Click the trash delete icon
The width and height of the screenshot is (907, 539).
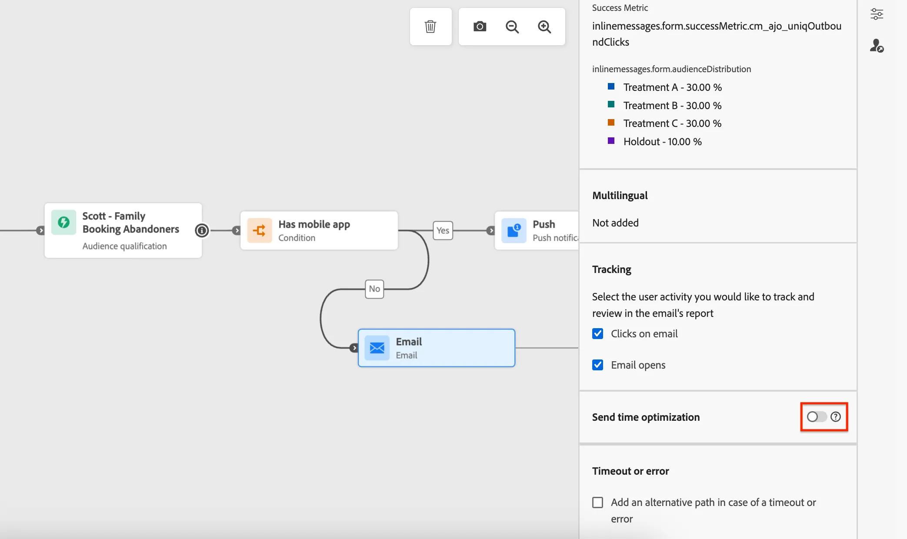(430, 27)
